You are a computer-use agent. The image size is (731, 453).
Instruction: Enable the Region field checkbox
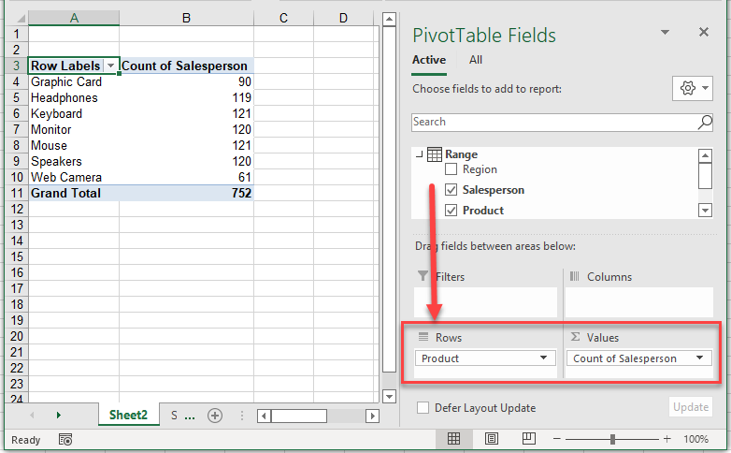coord(451,170)
